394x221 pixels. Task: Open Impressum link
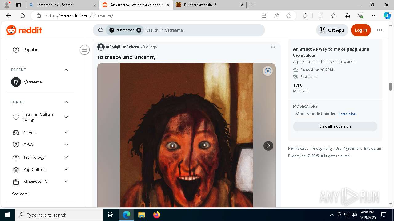[x=373, y=149]
